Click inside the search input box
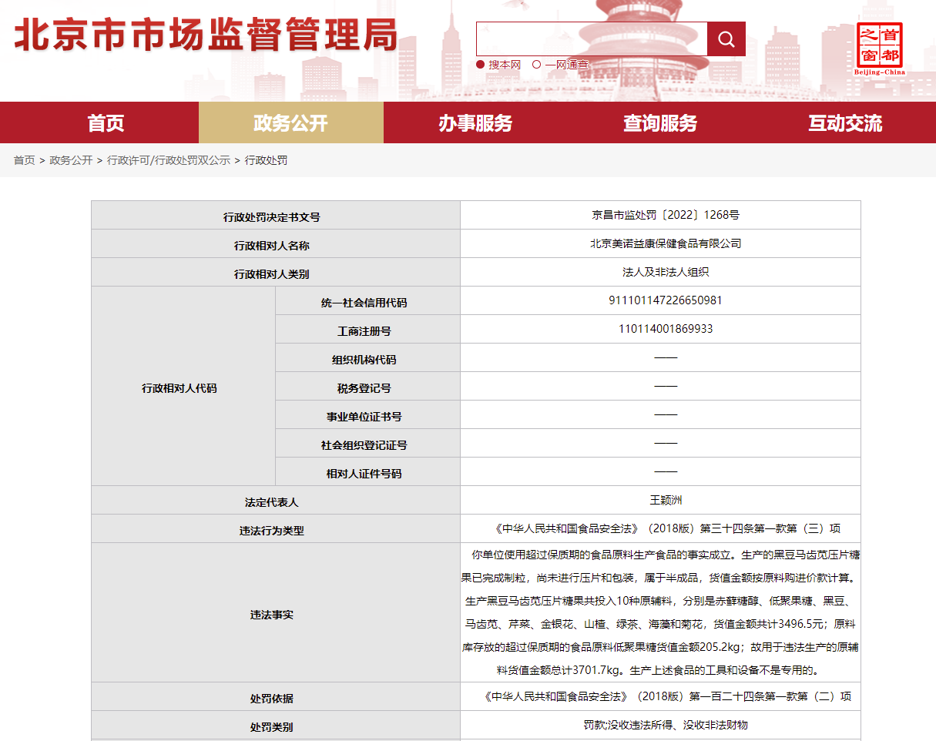Image resolution: width=936 pixels, height=741 pixels. (591, 39)
